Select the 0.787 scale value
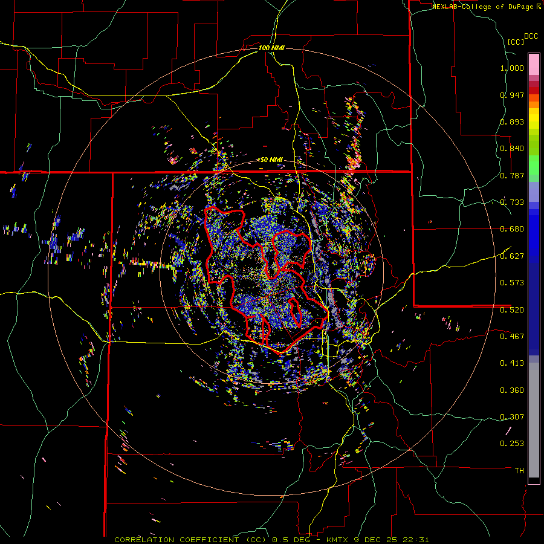Viewport: 544px width, 544px height. (x=512, y=175)
